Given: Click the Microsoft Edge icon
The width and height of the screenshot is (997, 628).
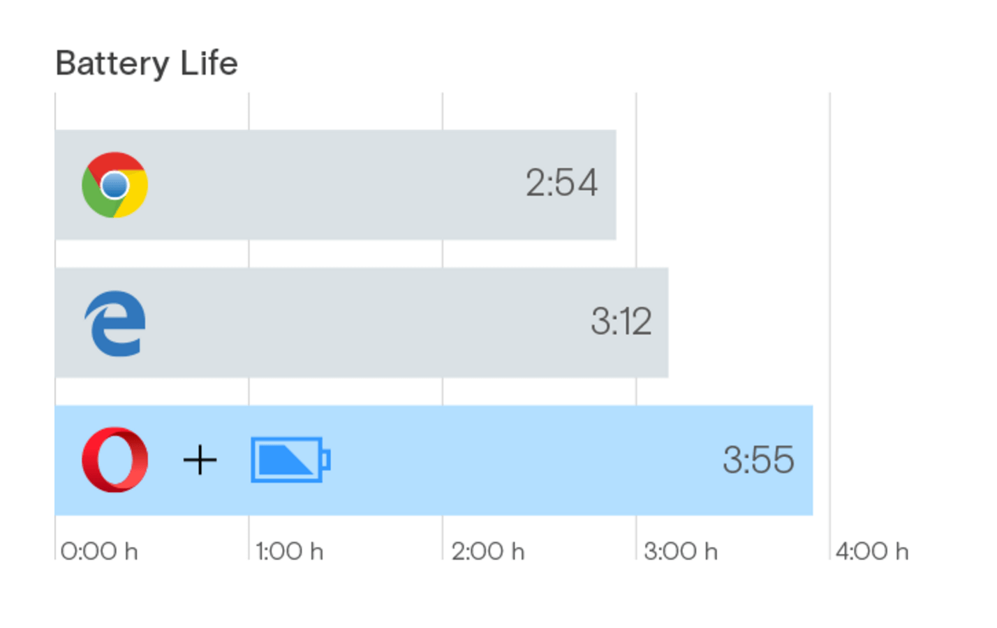Looking at the screenshot, I should pyautogui.click(x=115, y=323).
